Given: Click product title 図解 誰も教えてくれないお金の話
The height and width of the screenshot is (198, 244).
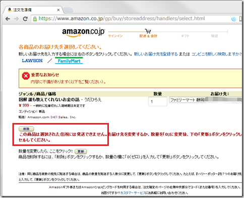Looking at the screenshot, I should 49,100.
